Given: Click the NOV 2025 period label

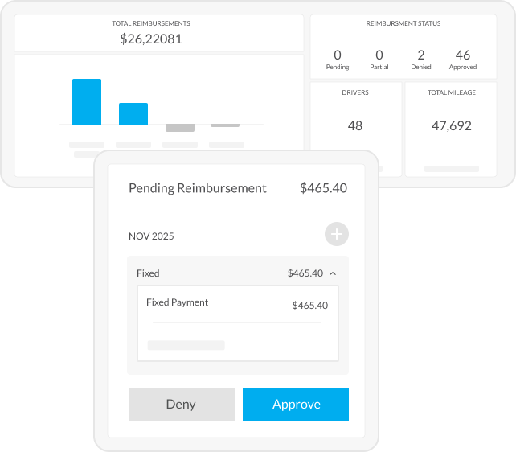Looking at the screenshot, I should 151,236.
